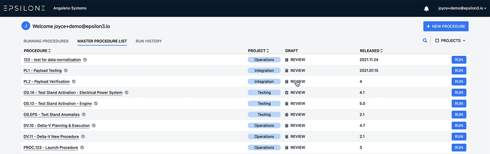Open the notifications bell
The width and height of the screenshot is (490, 154).
(426, 9)
